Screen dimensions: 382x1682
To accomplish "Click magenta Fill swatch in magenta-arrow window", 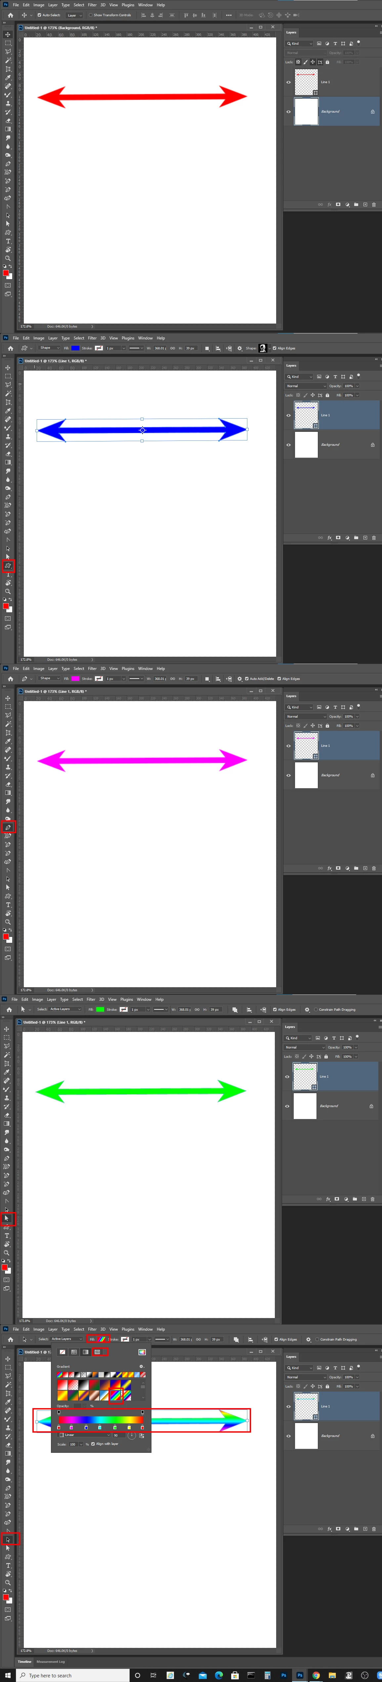I will pos(76,679).
